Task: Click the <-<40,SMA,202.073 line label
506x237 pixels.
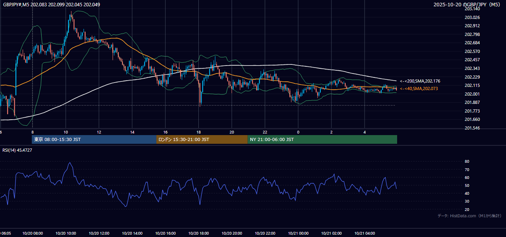Action: click(419, 88)
